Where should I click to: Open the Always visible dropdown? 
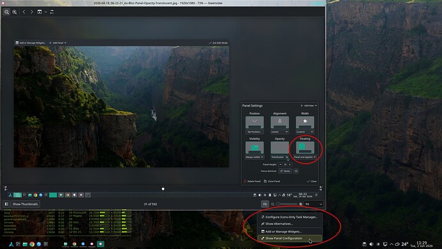(x=254, y=157)
